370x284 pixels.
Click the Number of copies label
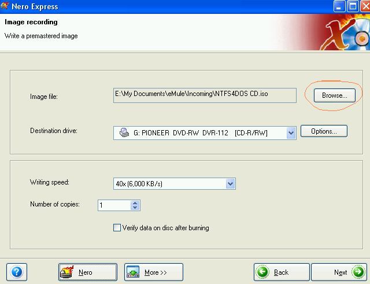(x=55, y=204)
